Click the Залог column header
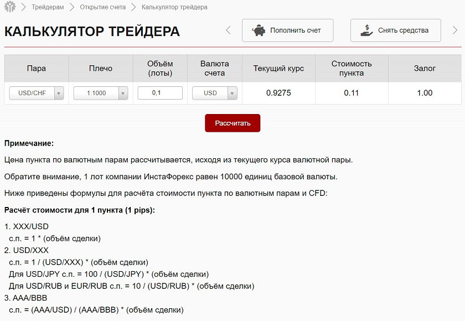 (x=425, y=69)
